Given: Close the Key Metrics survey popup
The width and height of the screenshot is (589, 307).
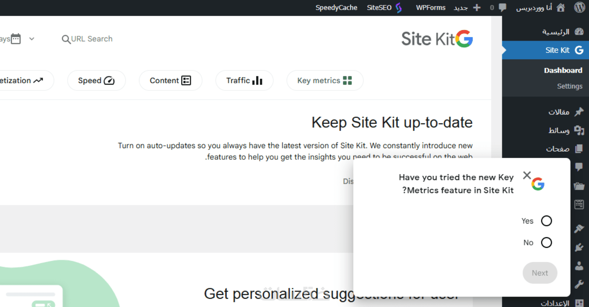Looking at the screenshot, I should click(x=527, y=175).
